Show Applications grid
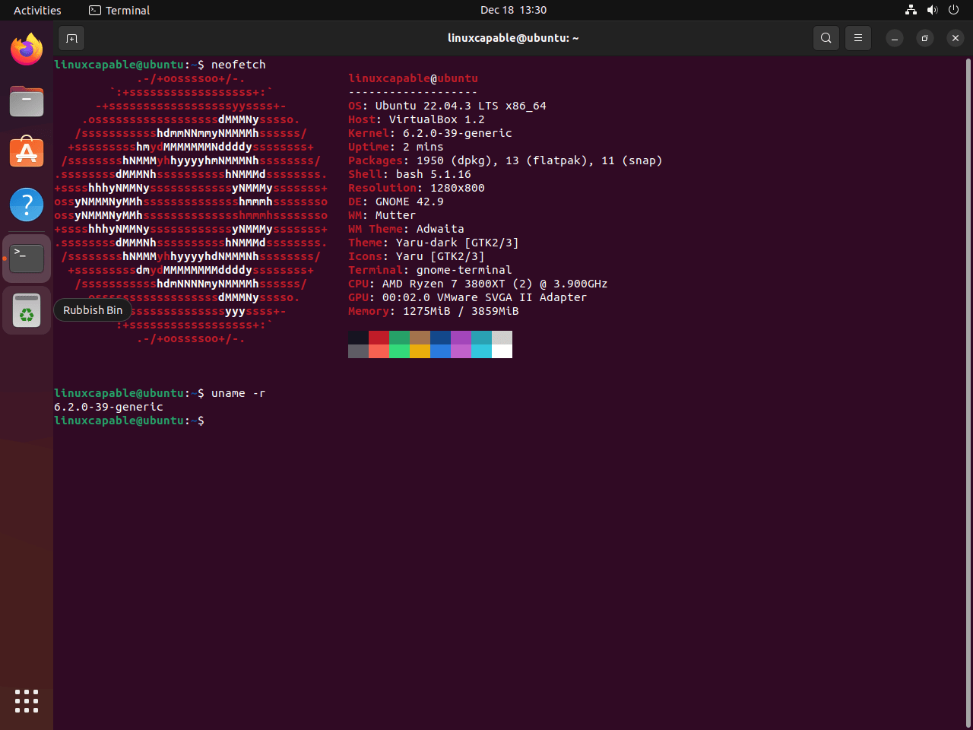Image resolution: width=973 pixels, height=730 pixels. click(27, 701)
